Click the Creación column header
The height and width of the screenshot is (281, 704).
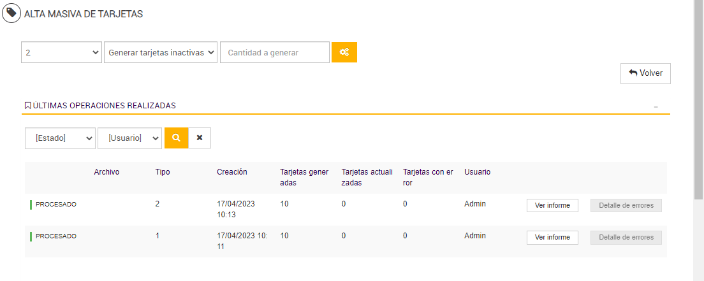(x=232, y=172)
